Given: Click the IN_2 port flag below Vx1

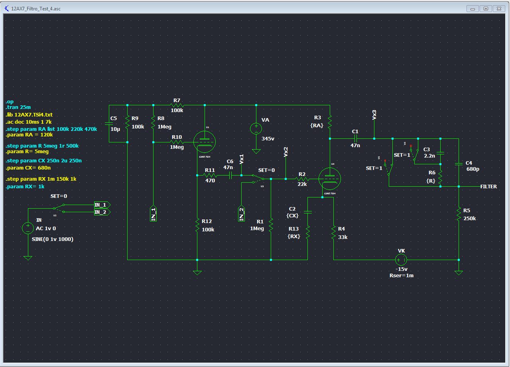Looking at the screenshot, I should coord(241,213).
